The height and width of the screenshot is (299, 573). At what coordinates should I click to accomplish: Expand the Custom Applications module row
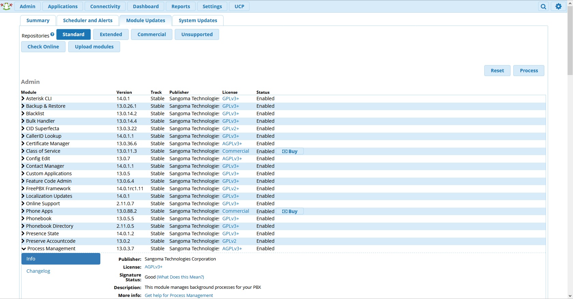pyautogui.click(x=23, y=174)
